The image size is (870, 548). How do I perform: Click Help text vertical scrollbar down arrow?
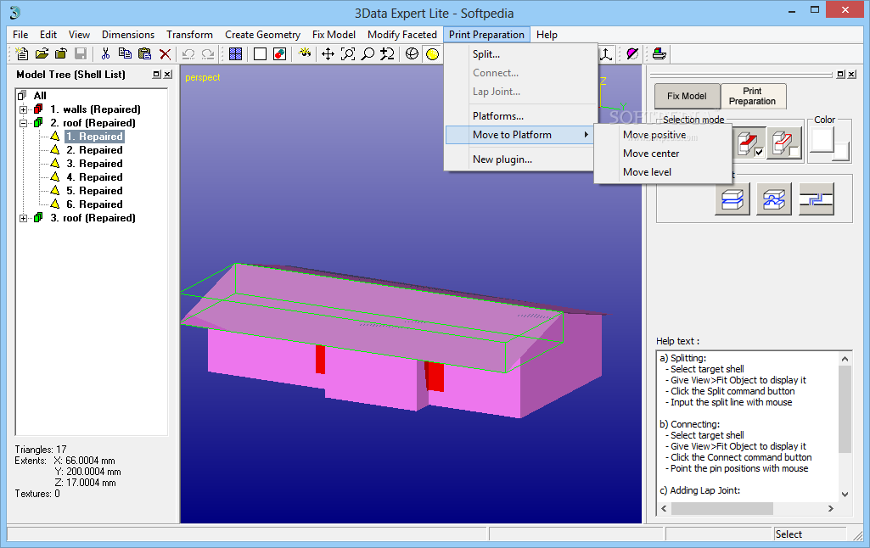[845, 495]
